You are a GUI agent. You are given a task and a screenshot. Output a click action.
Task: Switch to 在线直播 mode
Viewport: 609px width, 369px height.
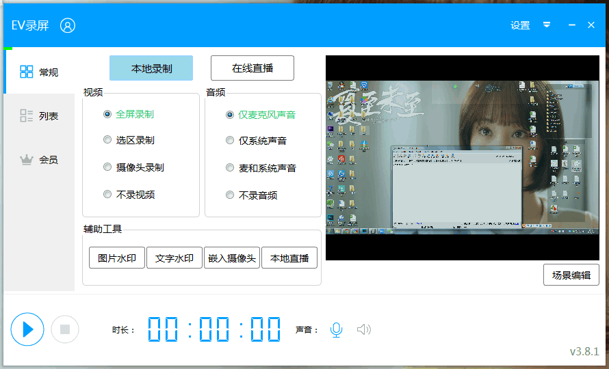[x=252, y=68]
